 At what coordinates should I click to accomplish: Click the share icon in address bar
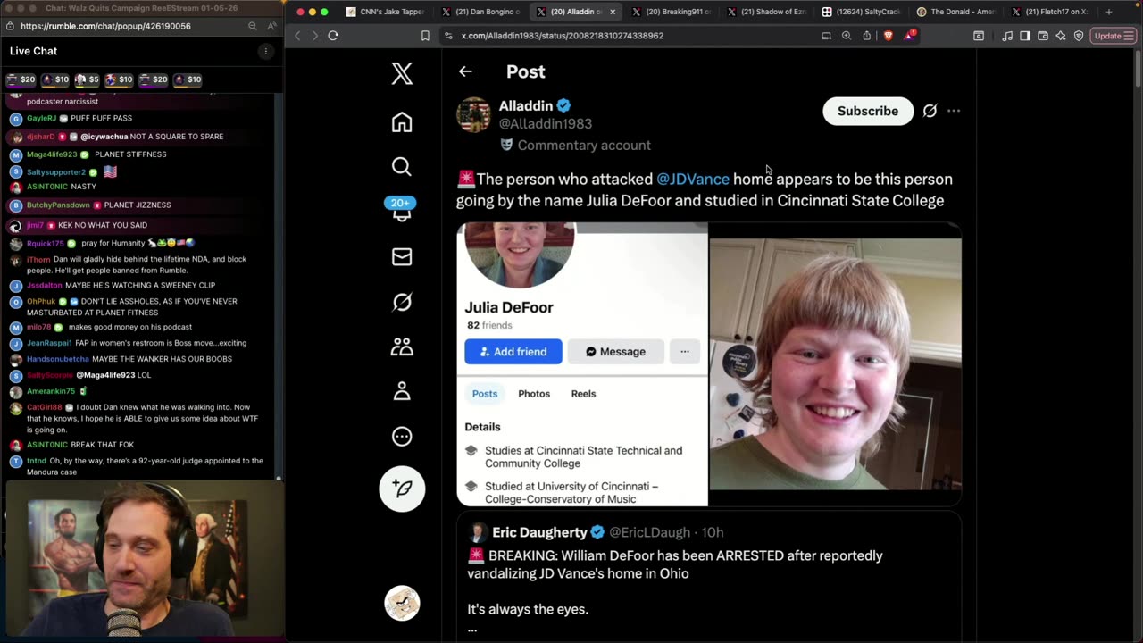pyautogui.click(x=866, y=36)
